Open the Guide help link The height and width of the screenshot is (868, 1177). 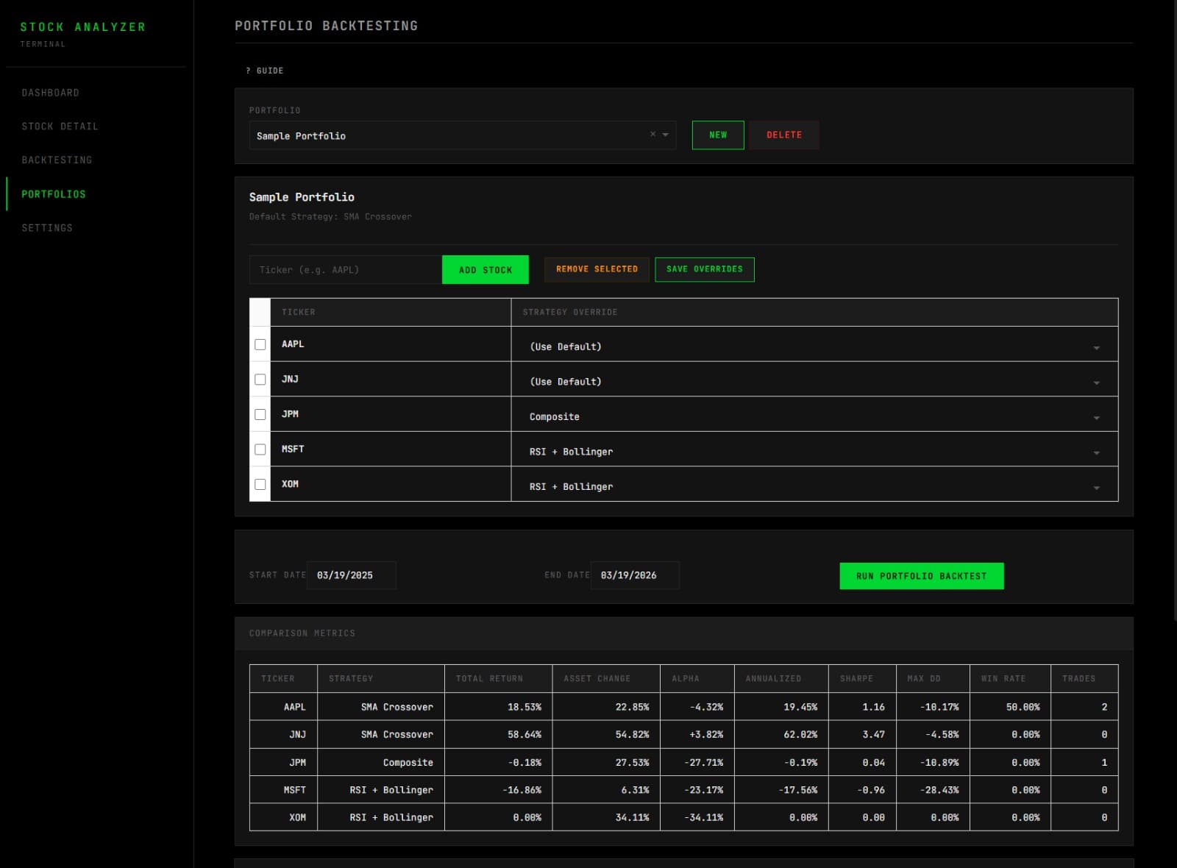(265, 71)
